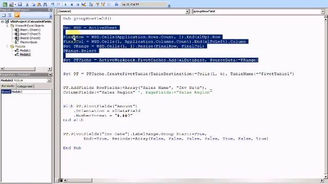The height and width of the screenshot is (184, 328).
Task: Click the green PageFields comment text
Action: [175, 92]
